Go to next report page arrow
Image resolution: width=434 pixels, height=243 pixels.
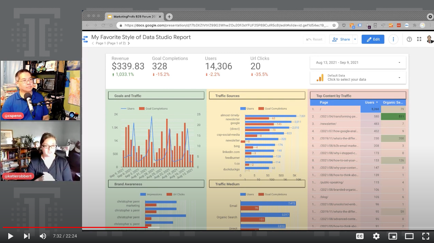tap(129, 44)
